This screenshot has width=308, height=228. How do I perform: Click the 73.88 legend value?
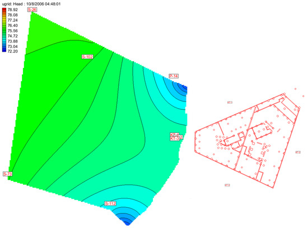(x=12, y=41)
